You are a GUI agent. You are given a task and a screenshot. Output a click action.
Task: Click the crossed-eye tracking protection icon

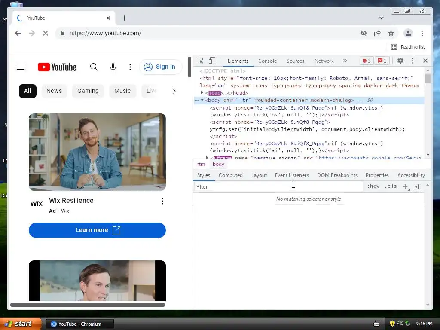364,33
